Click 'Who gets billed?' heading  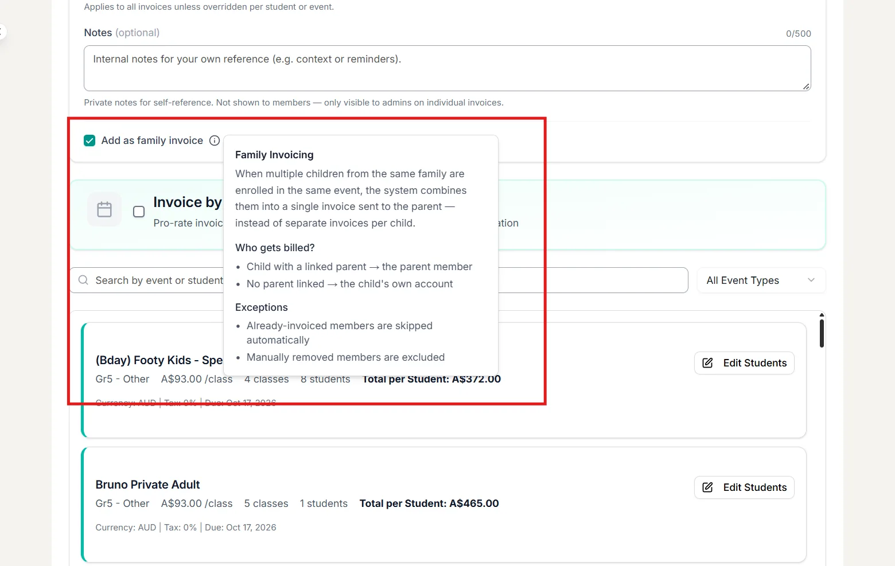click(275, 248)
